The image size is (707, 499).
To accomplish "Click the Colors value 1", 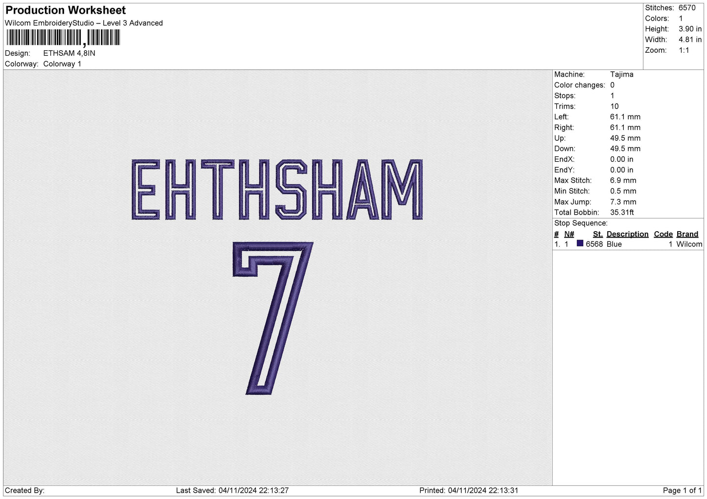I will 681,19.
